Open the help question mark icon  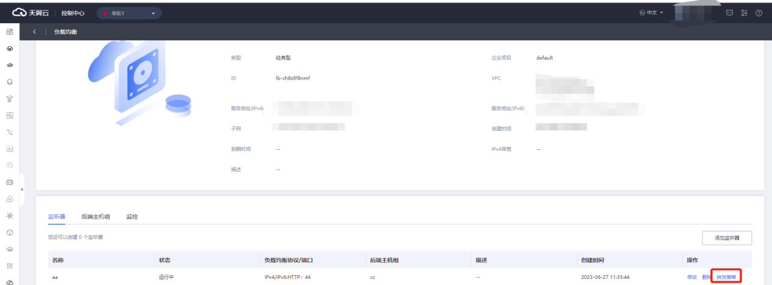pyautogui.click(x=759, y=13)
